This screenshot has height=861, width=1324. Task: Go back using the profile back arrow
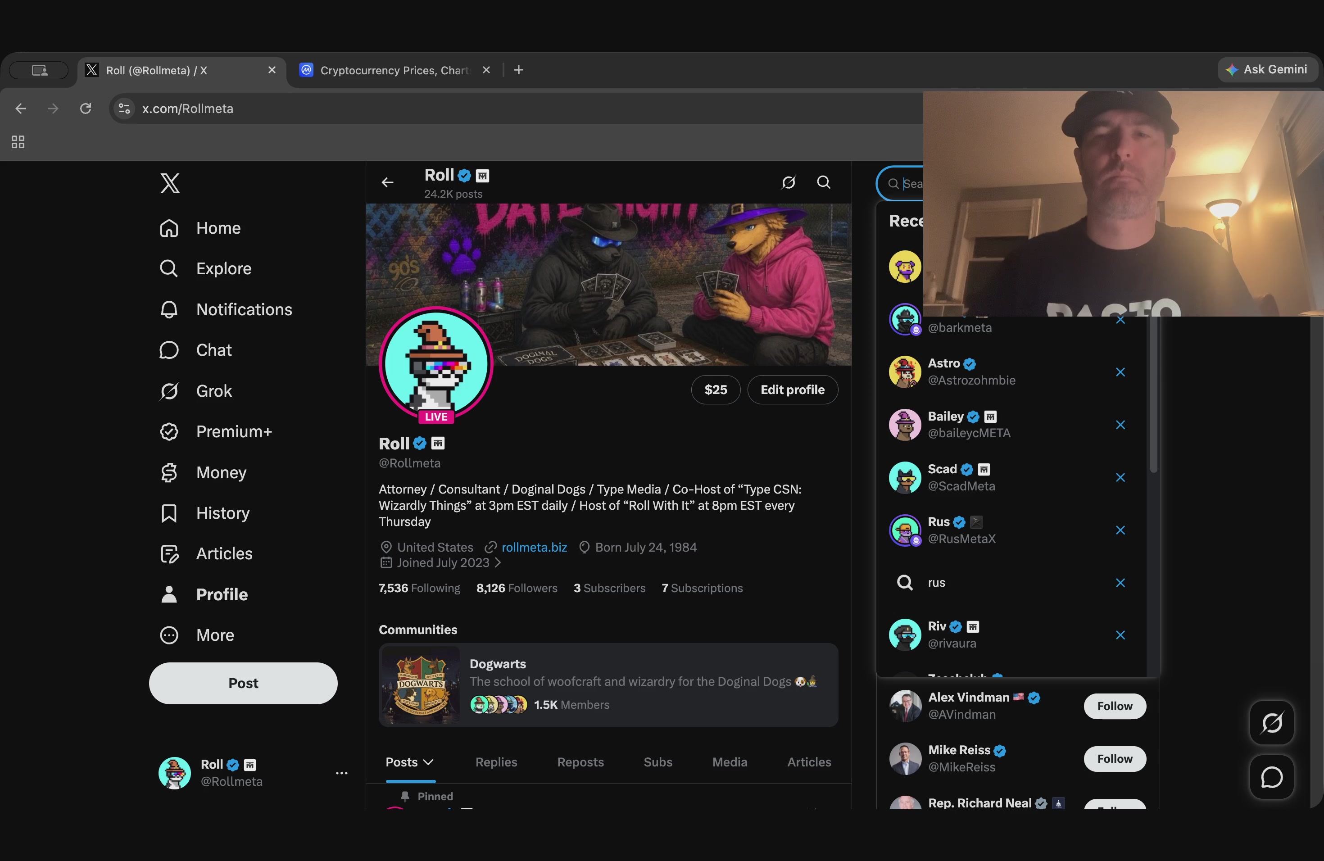tap(388, 182)
